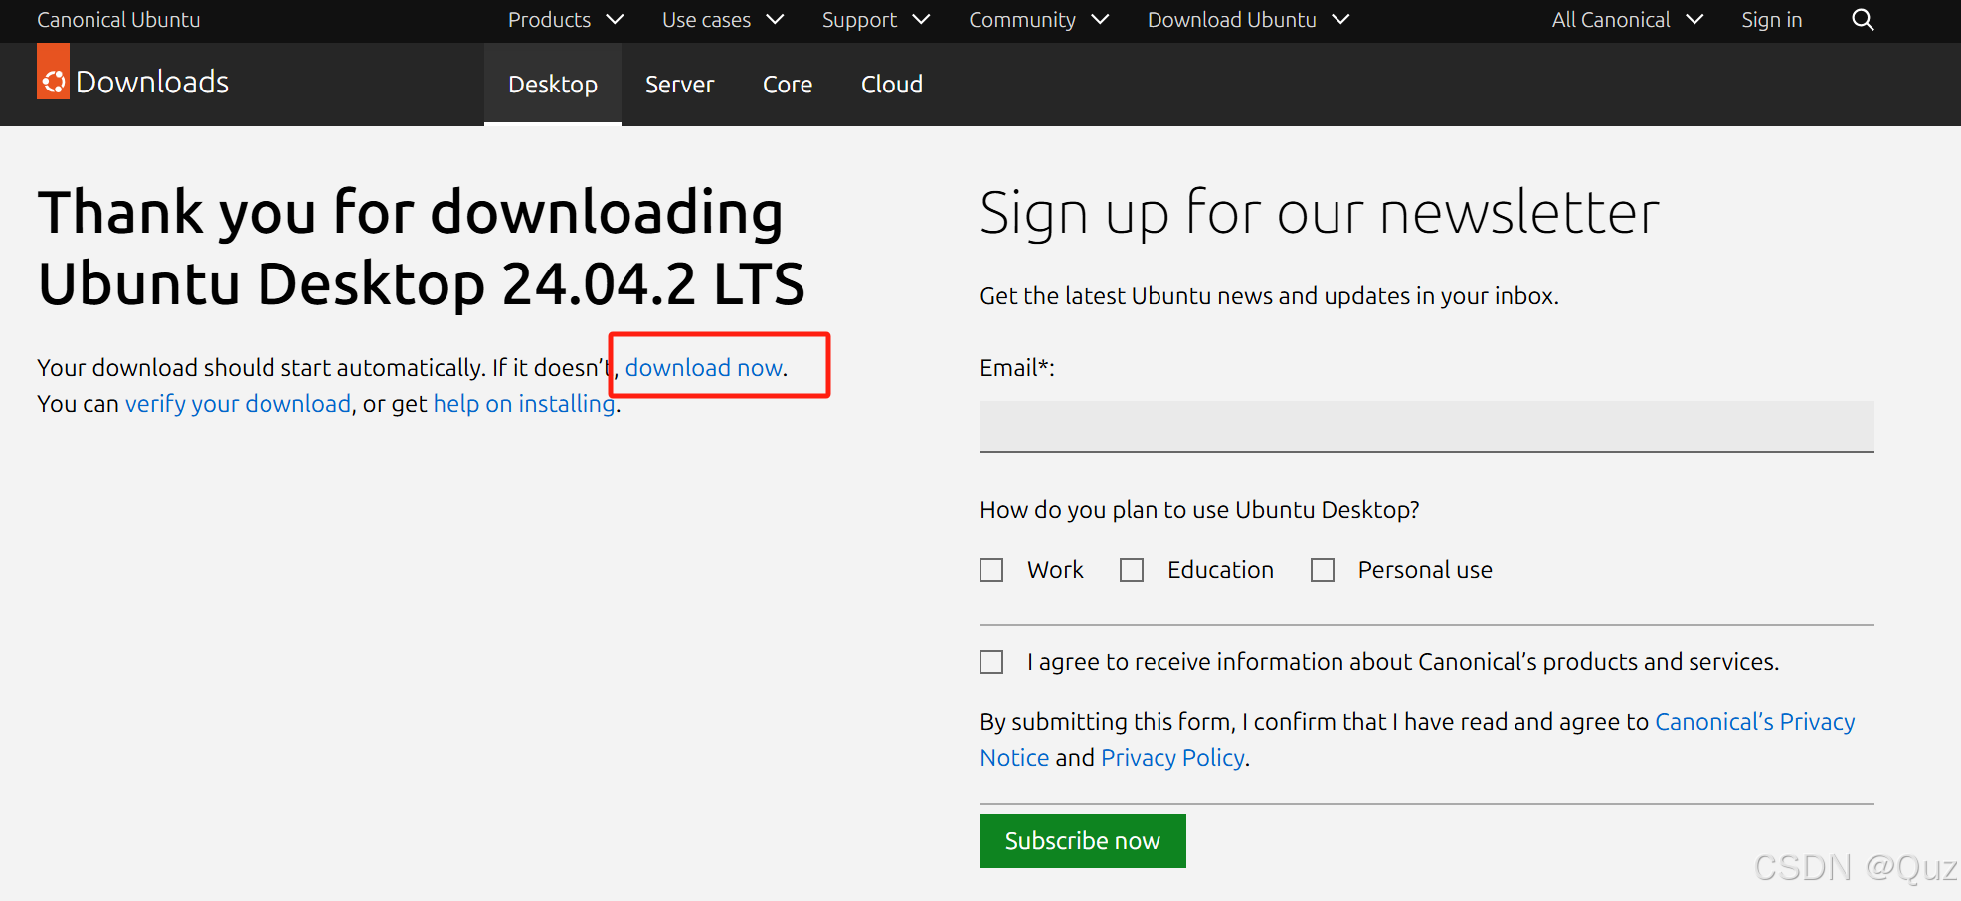This screenshot has width=1961, height=901.
Task: Check the Work checkbox
Action: (991, 570)
